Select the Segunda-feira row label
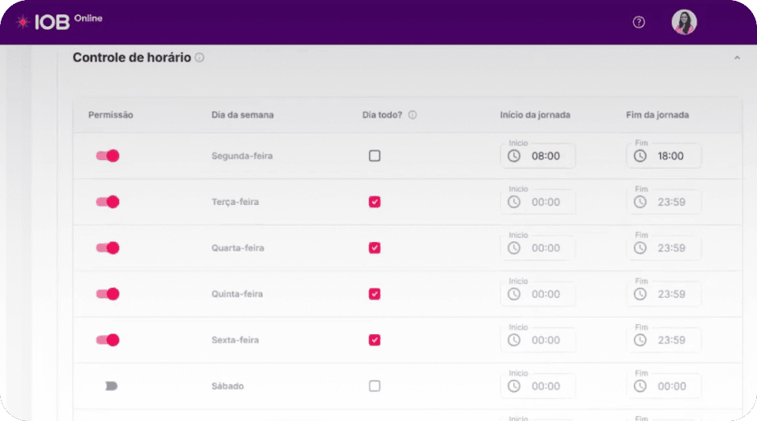 click(242, 156)
